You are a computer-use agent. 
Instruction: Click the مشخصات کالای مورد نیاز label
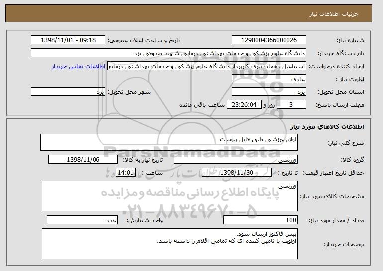332,196
